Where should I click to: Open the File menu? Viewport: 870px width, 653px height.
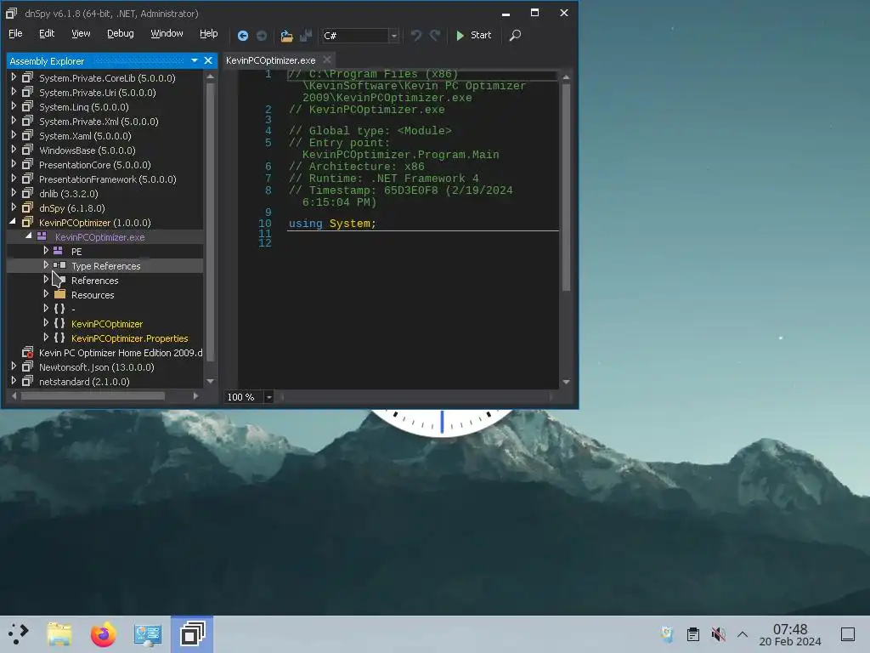tap(15, 33)
